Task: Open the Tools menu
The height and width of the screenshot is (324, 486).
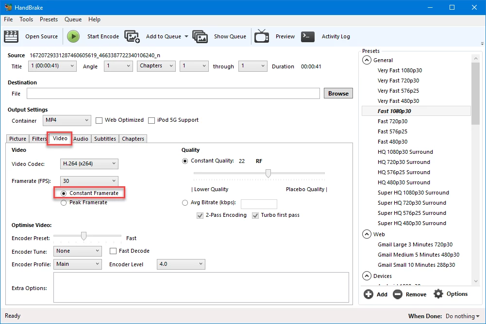Action: [x=26, y=19]
